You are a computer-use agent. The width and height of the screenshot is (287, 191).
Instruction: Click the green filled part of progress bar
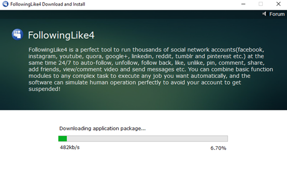pos(63,139)
